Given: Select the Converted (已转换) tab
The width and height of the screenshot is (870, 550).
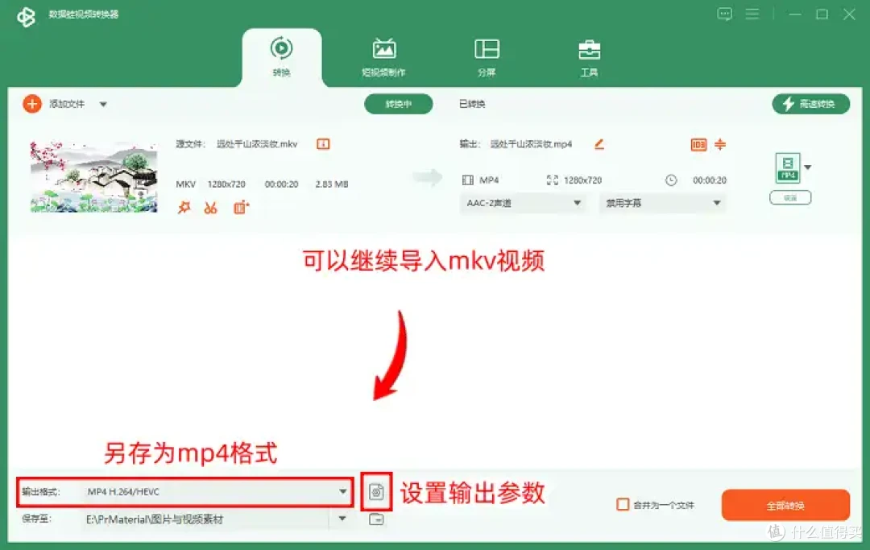Looking at the screenshot, I should point(472,104).
